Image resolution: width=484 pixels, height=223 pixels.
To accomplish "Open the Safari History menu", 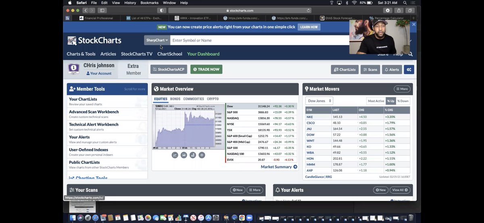I will click(x=130, y=3).
